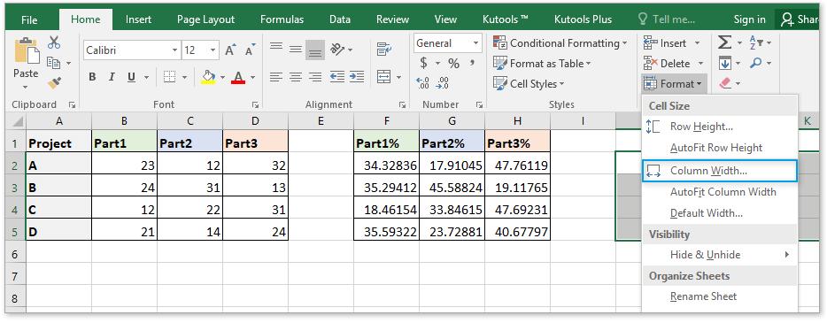The image size is (827, 323).
Task: Switch to the Kutools Plus tab
Action: point(583,19)
